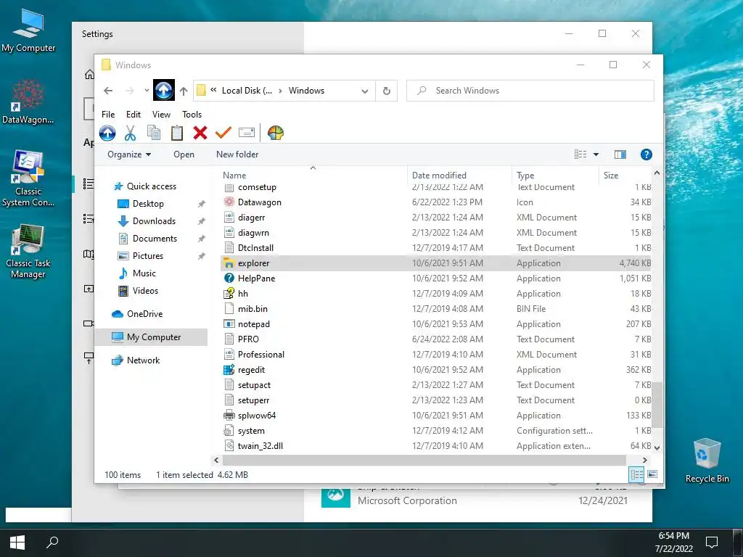
Task: Open DataWagon desktop shortcut
Action: click(28, 102)
